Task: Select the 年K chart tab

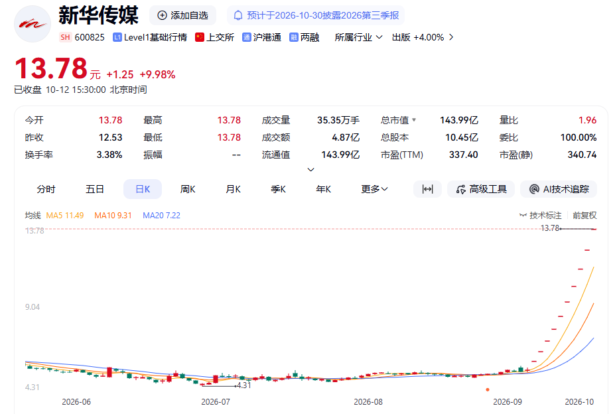Action: pos(323,189)
